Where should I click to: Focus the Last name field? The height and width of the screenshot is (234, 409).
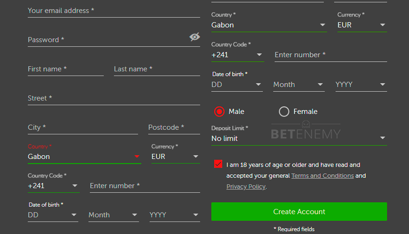click(x=157, y=69)
